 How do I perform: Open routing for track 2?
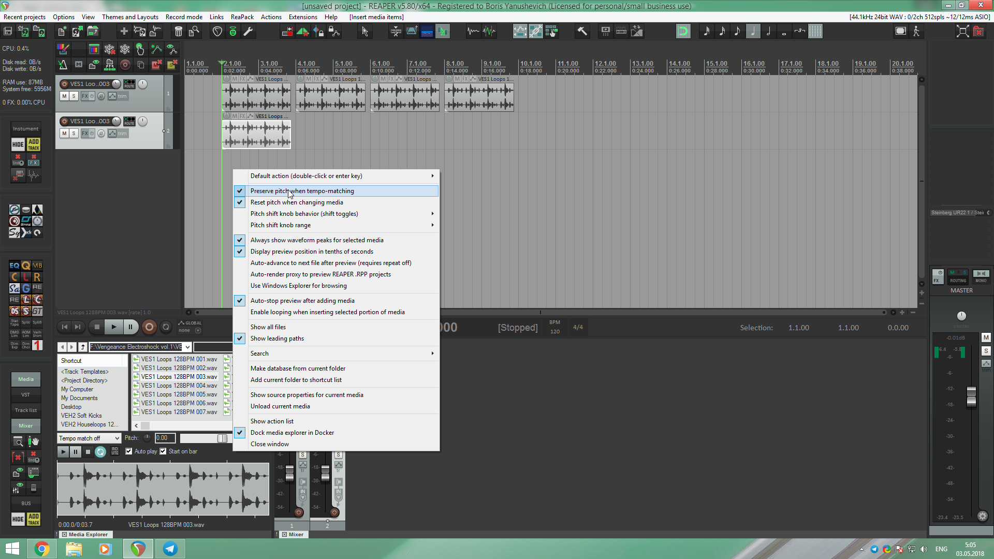129,121
